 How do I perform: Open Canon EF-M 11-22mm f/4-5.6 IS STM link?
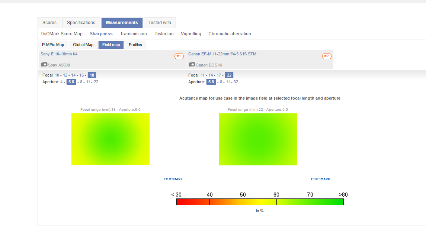pos(222,54)
